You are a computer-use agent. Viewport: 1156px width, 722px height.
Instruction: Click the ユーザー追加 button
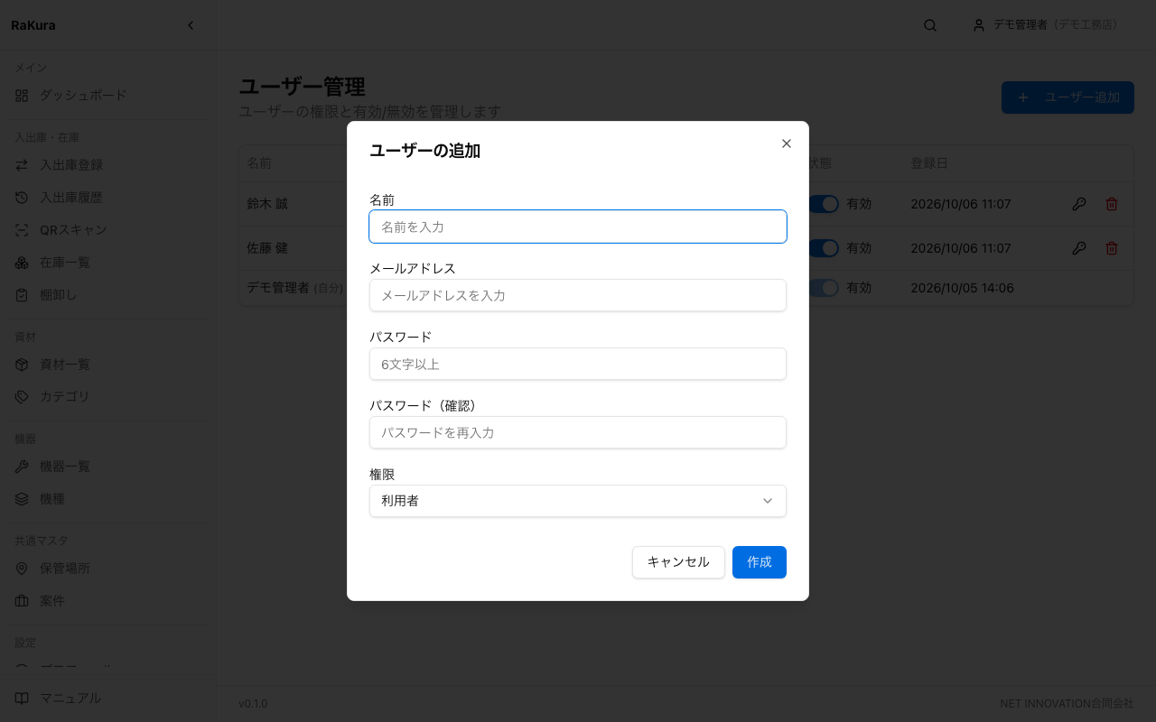pyautogui.click(x=1067, y=97)
